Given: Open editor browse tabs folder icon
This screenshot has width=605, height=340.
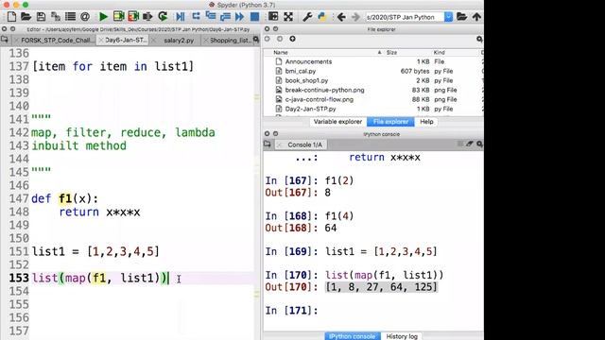Looking at the screenshot, I should point(5,40).
